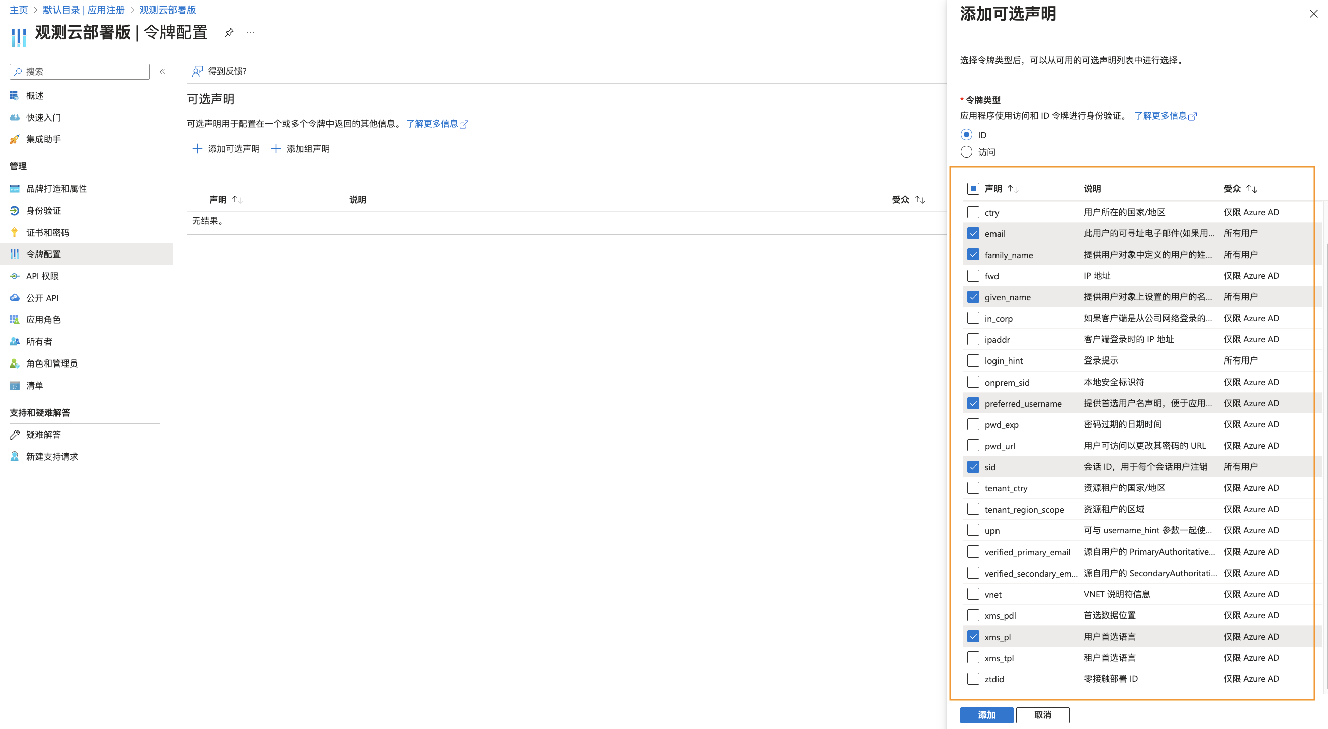Click the 集成助手 rocket icon
Image resolution: width=1328 pixels, height=729 pixels.
click(15, 139)
